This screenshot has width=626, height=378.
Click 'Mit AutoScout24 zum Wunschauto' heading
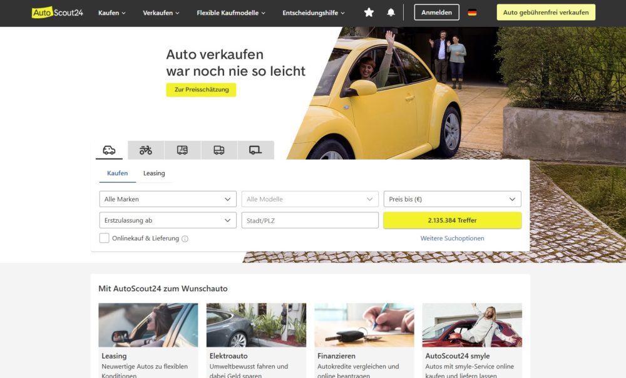click(x=163, y=289)
